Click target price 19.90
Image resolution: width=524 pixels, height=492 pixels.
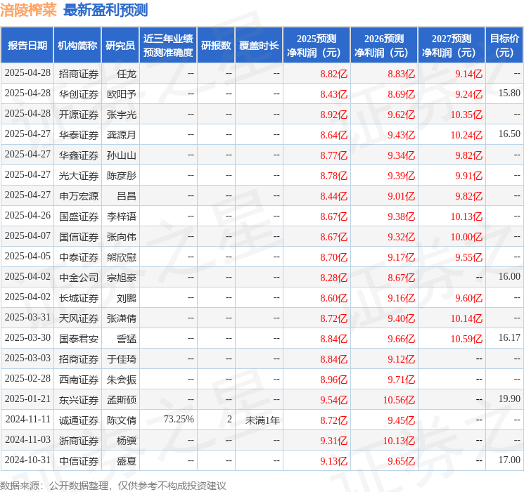click(509, 399)
